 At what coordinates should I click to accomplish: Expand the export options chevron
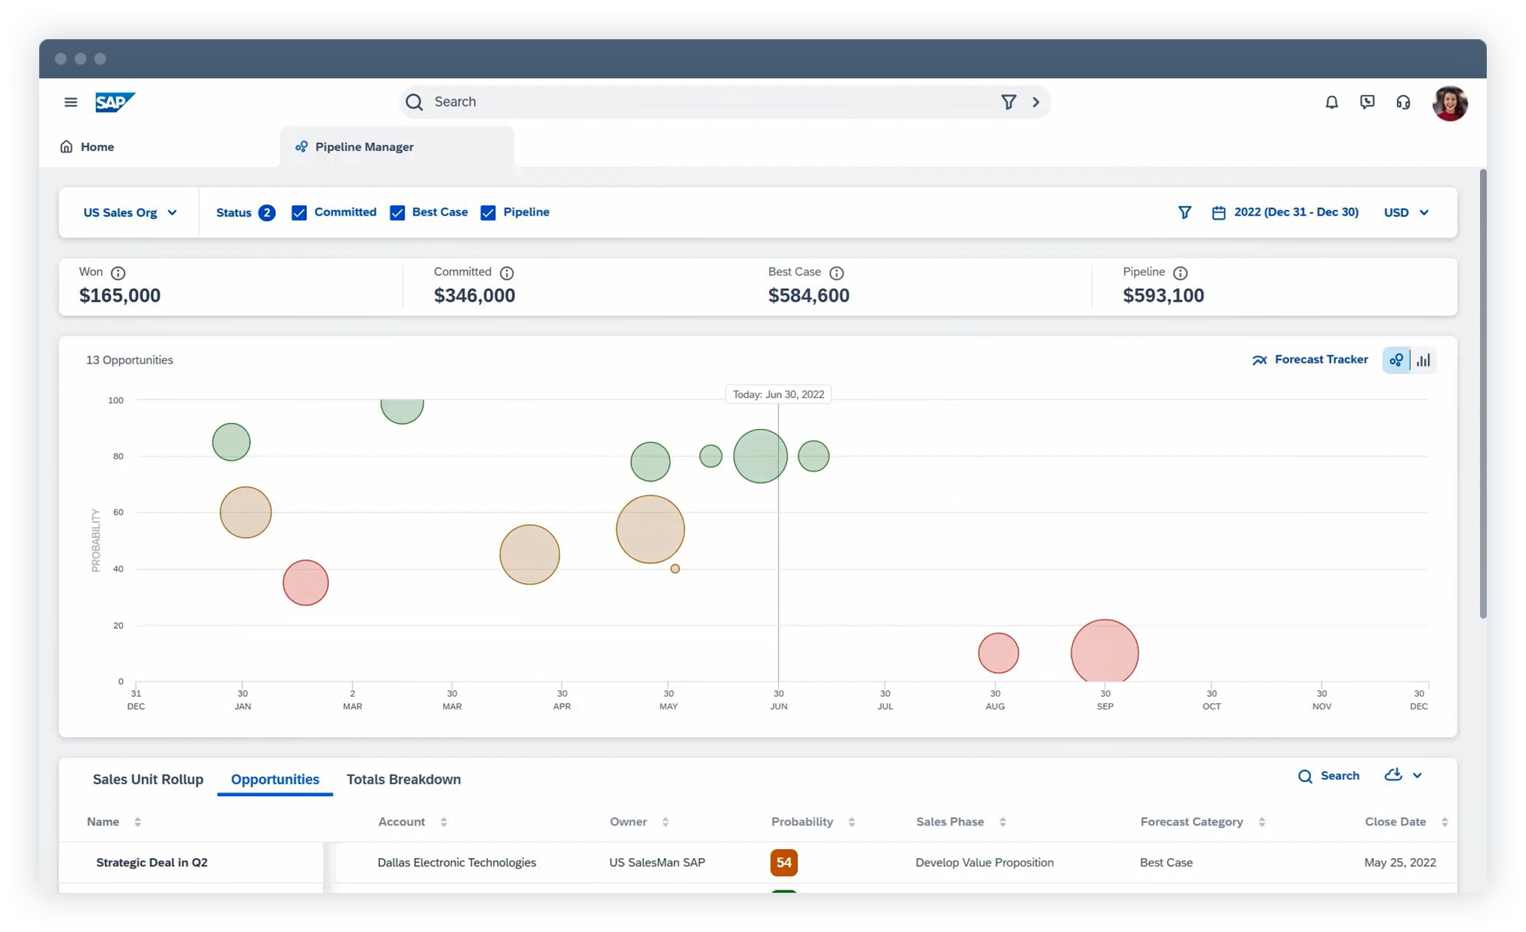pyautogui.click(x=1417, y=776)
